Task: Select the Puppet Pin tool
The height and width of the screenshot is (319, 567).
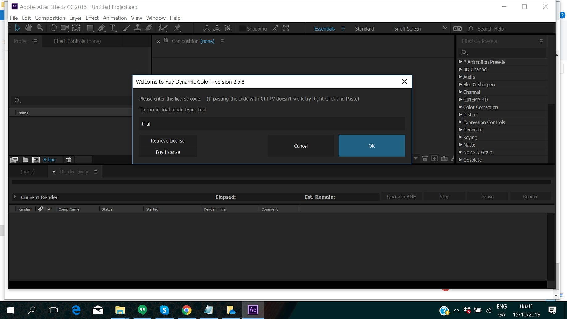Action: [x=177, y=28]
